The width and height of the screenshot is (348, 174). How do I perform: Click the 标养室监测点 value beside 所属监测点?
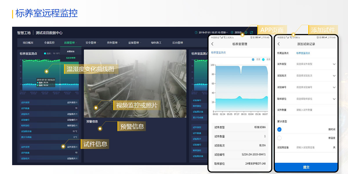pyautogui.click(x=303, y=53)
